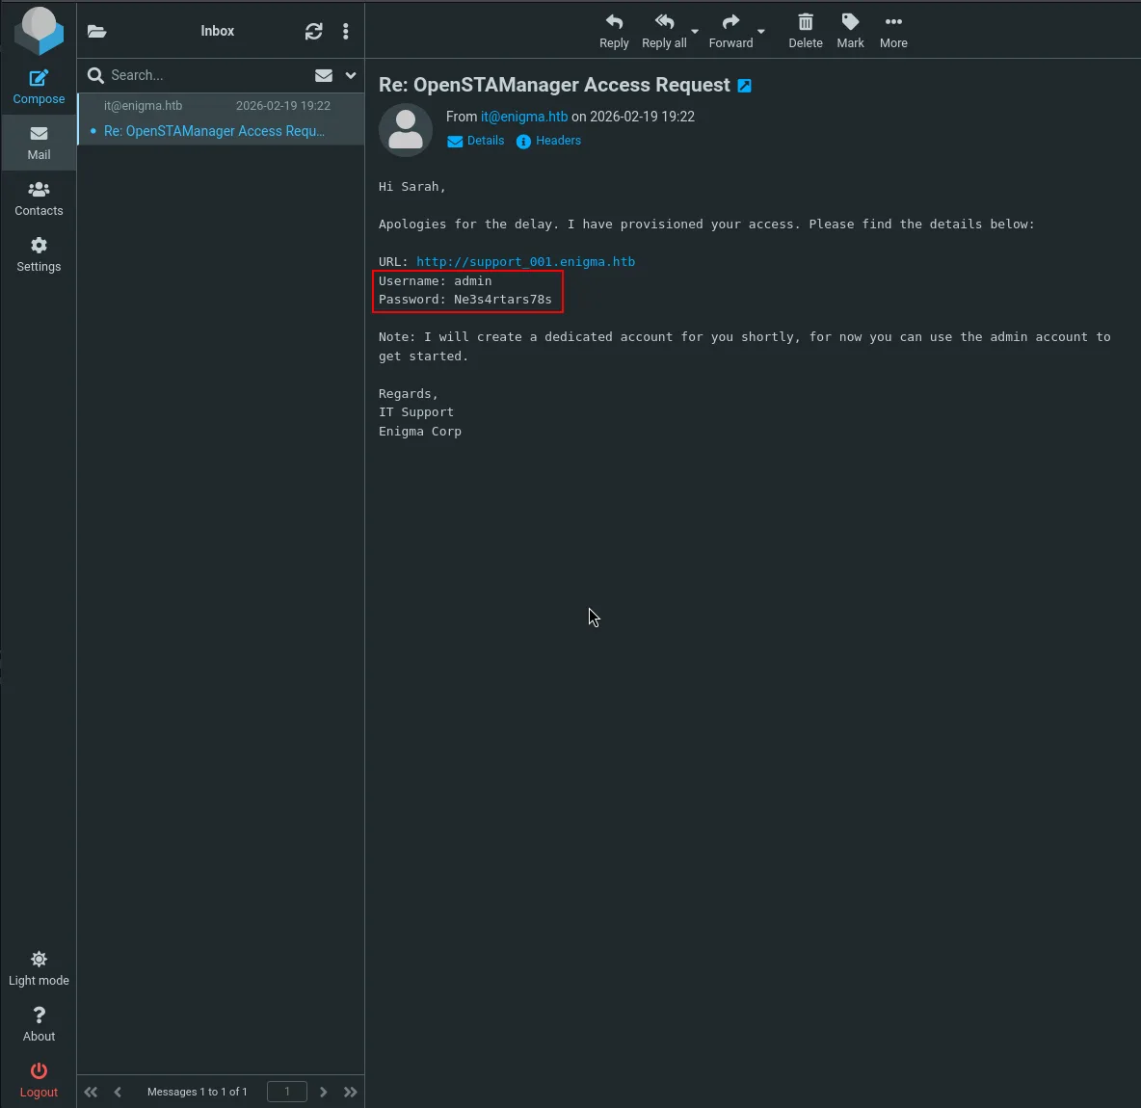Open Compose to write a new message

(x=39, y=88)
